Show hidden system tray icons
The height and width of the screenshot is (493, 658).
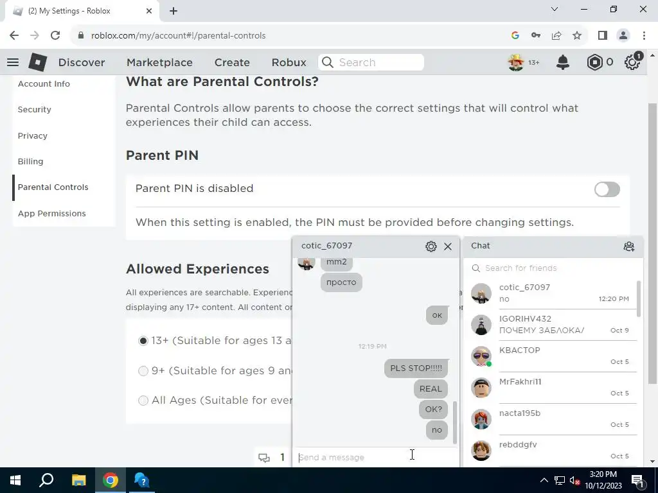[x=544, y=480]
